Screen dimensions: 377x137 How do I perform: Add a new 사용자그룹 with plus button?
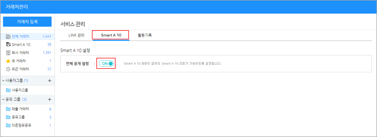click(x=50, y=81)
